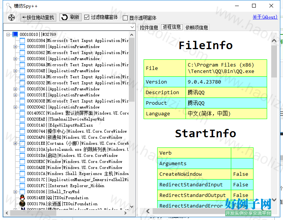Select tree row 000101FC Internet Explorer_Hidden
The image size is (283, 220).
coord(65,186)
